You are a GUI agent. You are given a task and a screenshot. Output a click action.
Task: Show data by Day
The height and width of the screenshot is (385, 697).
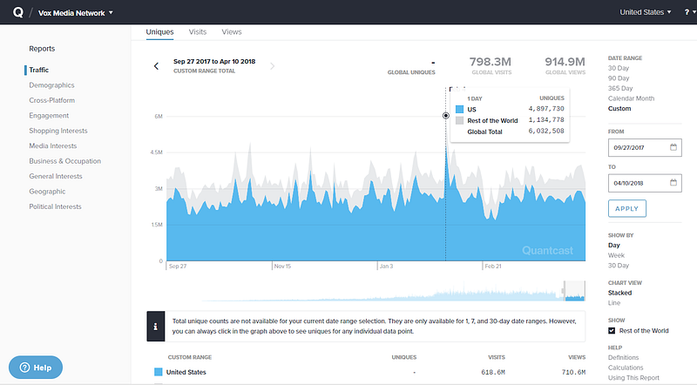point(614,246)
